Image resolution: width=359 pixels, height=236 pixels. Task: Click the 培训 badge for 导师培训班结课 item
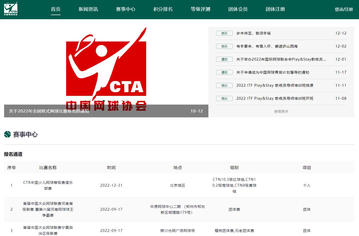[224, 85]
